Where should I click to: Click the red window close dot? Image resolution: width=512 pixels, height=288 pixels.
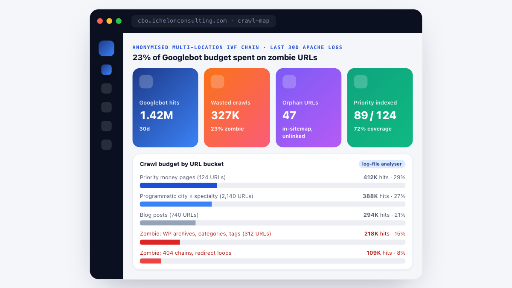pos(100,21)
